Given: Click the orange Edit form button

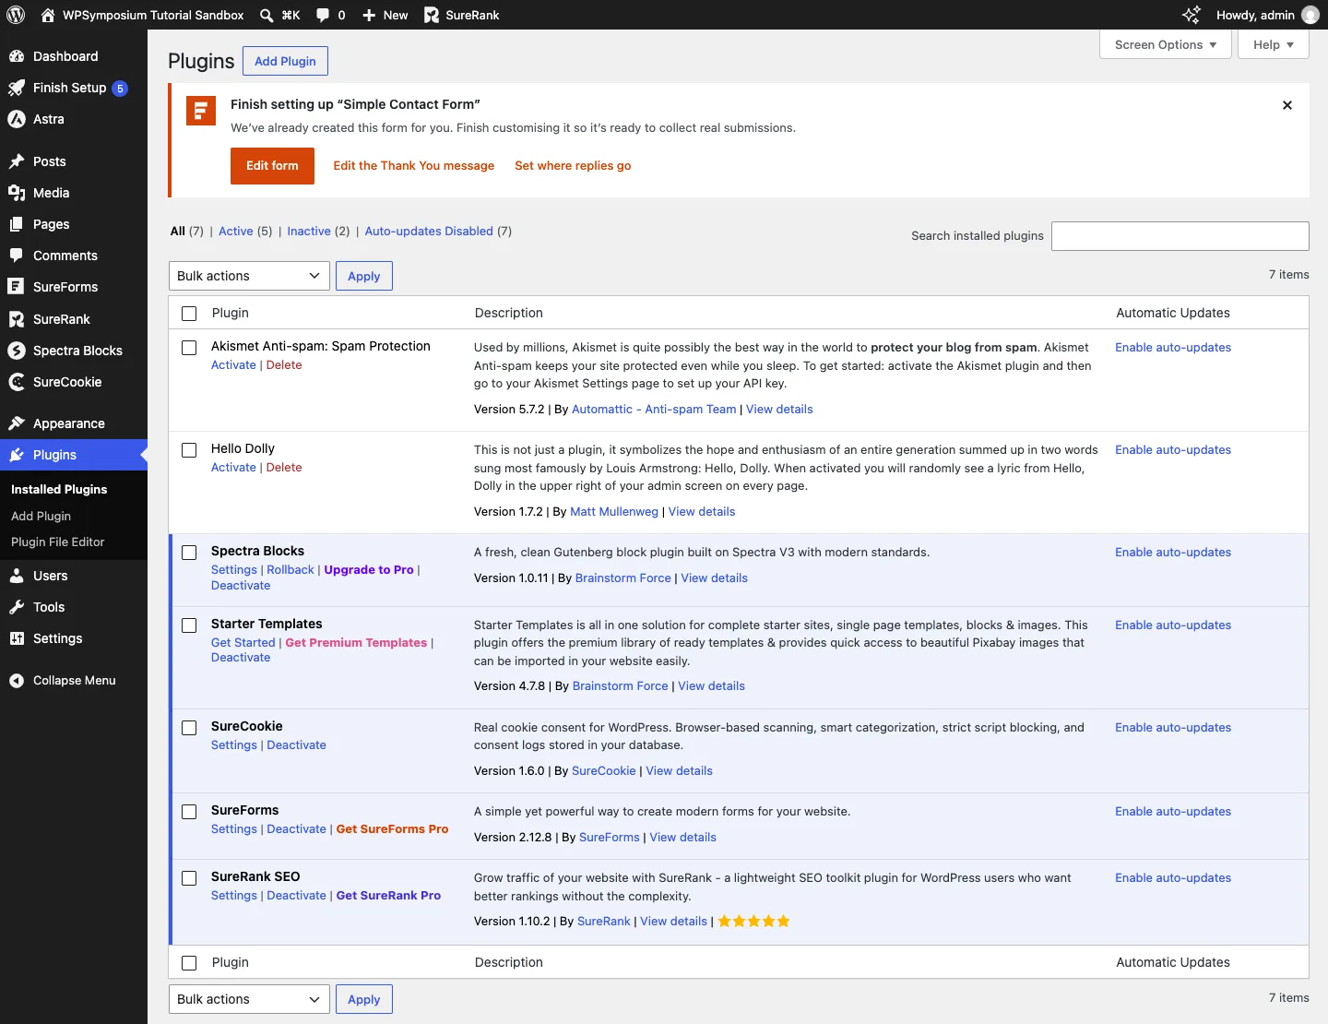Looking at the screenshot, I should coord(272,166).
